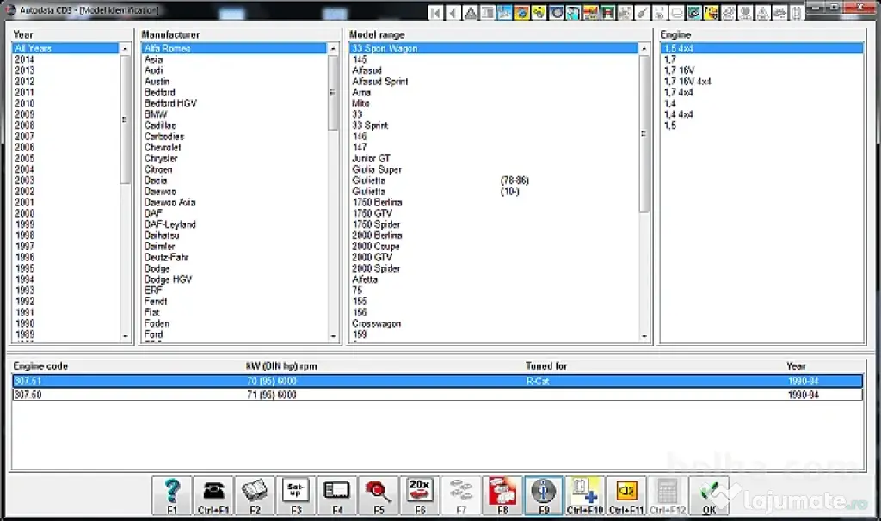Select Giulietta (10-) model
Screen dimensions: 881x521
click(493, 192)
